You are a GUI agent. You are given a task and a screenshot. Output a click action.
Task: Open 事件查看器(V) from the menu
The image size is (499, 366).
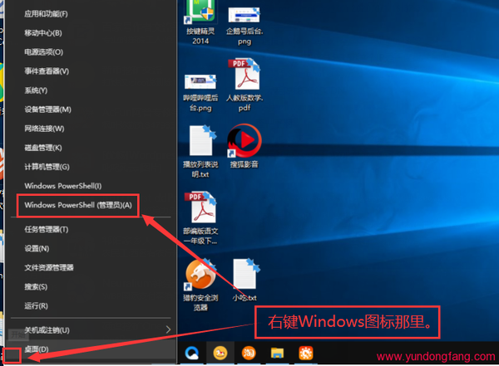click(x=47, y=71)
